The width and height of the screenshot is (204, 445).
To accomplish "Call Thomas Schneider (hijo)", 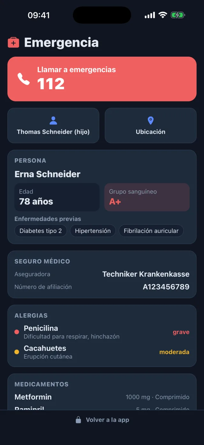I will click(53, 125).
